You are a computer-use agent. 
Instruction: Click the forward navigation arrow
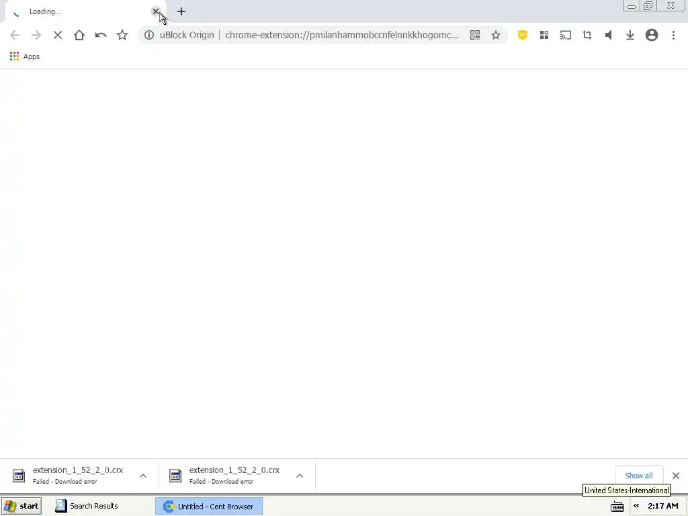(x=36, y=35)
